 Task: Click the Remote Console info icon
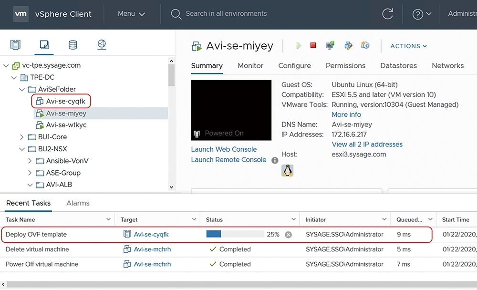[275, 160]
